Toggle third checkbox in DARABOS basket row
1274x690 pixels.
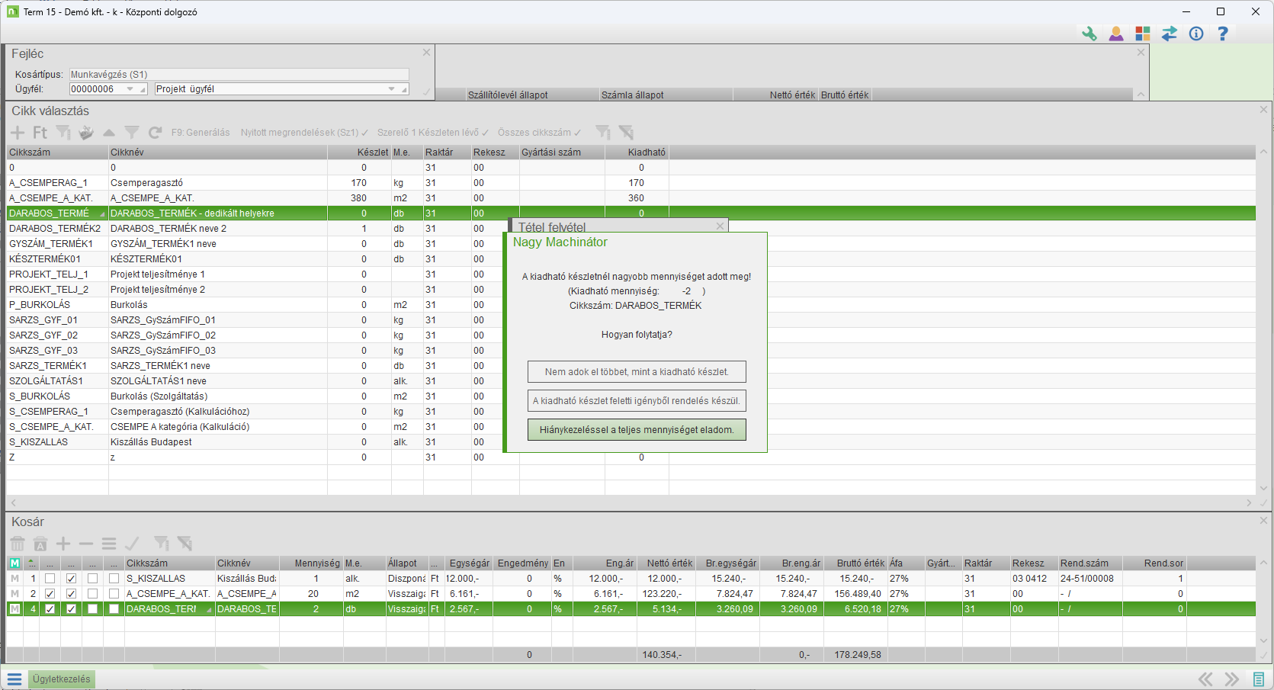93,609
